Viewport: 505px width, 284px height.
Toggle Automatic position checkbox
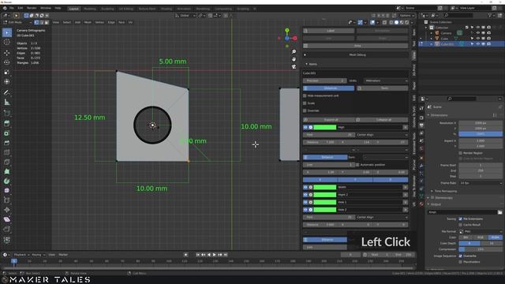pos(357,165)
